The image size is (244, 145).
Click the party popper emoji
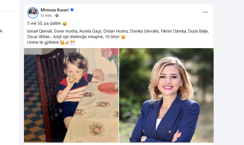click(67, 43)
